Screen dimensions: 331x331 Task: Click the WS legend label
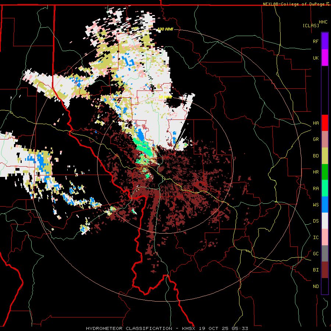(316, 205)
